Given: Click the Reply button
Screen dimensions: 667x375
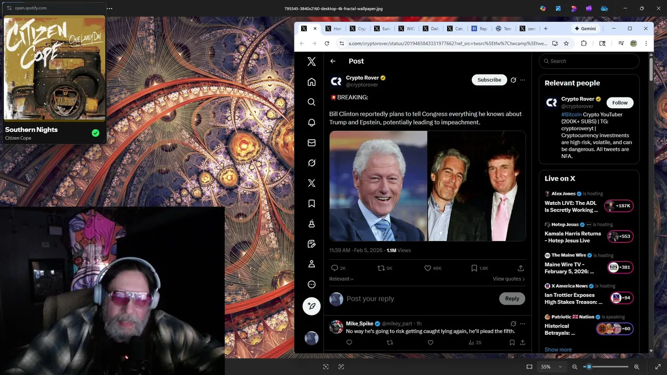Looking at the screenshot, I should 512,298.
